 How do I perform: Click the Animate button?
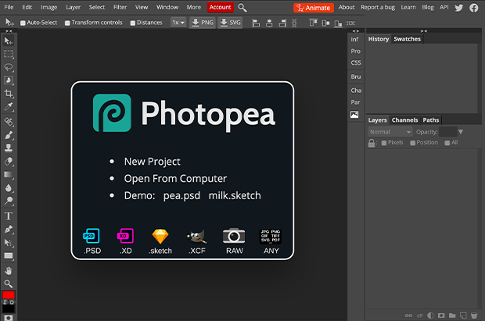point(314,8)
